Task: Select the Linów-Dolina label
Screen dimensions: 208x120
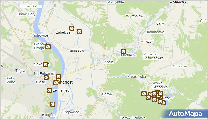Action: 31,6
